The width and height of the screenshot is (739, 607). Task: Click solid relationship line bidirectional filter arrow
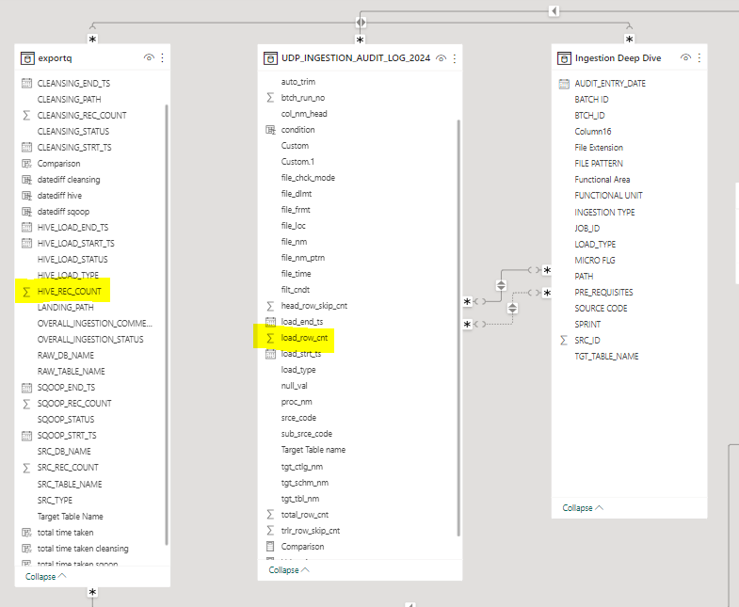point(501,285)
